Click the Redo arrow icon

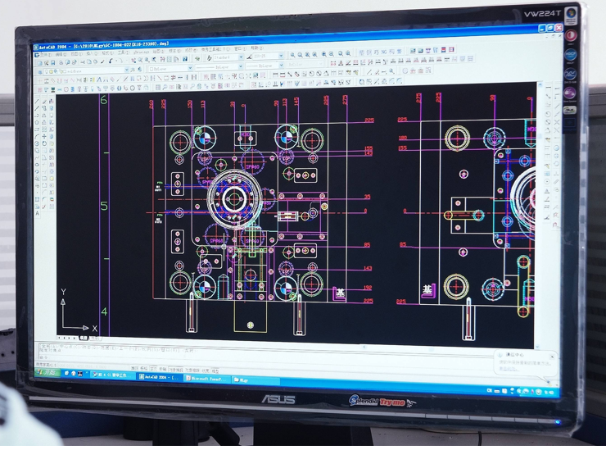tap(120, 61)
